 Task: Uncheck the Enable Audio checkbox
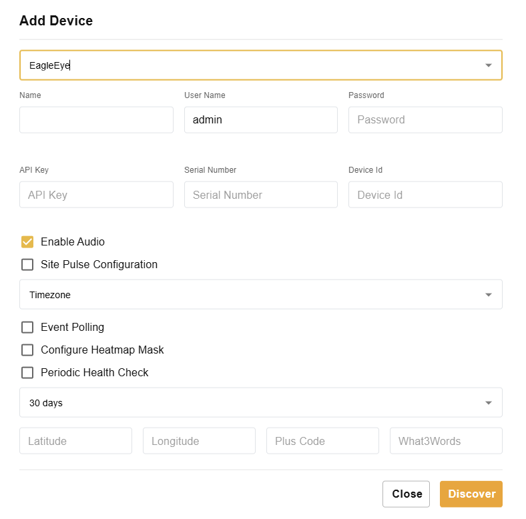click(x=27, y=242)
